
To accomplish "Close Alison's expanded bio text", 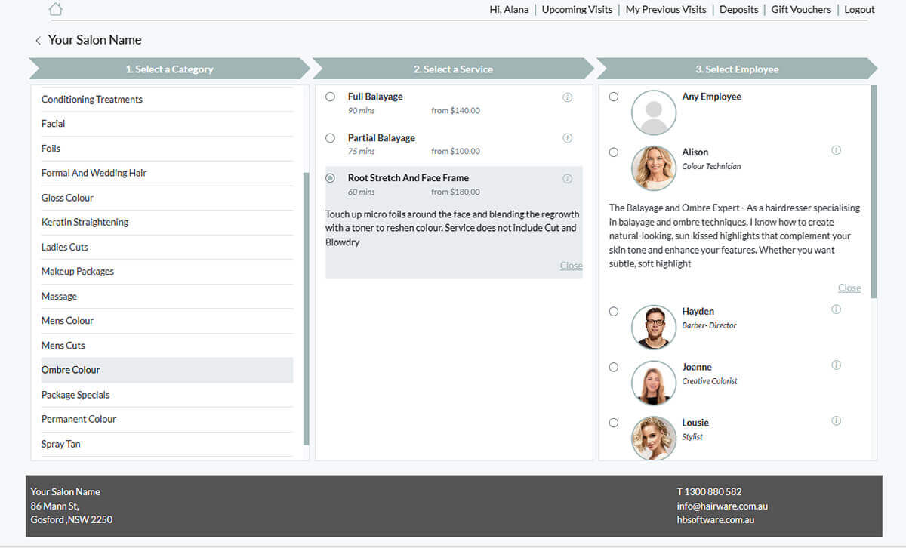I will pyautogui.click(x=849, y=288).
